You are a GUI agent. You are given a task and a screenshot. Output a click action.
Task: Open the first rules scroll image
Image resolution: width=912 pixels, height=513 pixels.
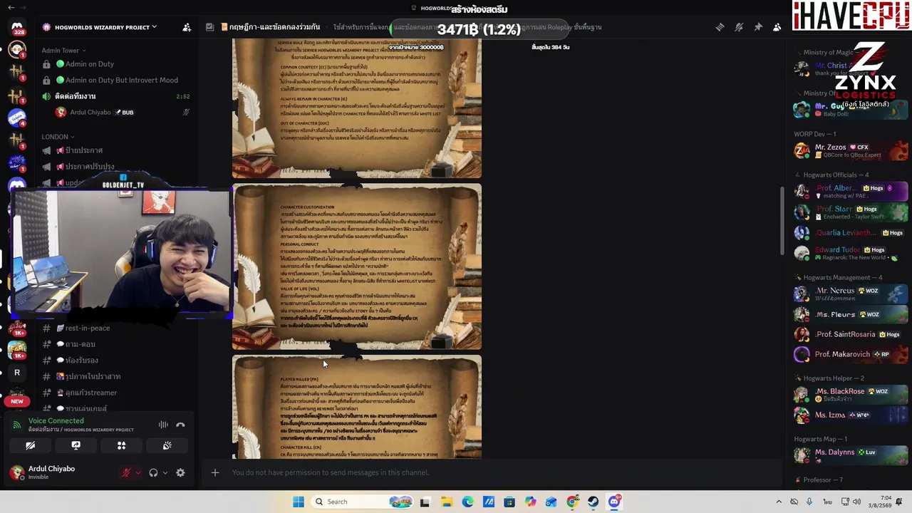click(x=357, y=108)
